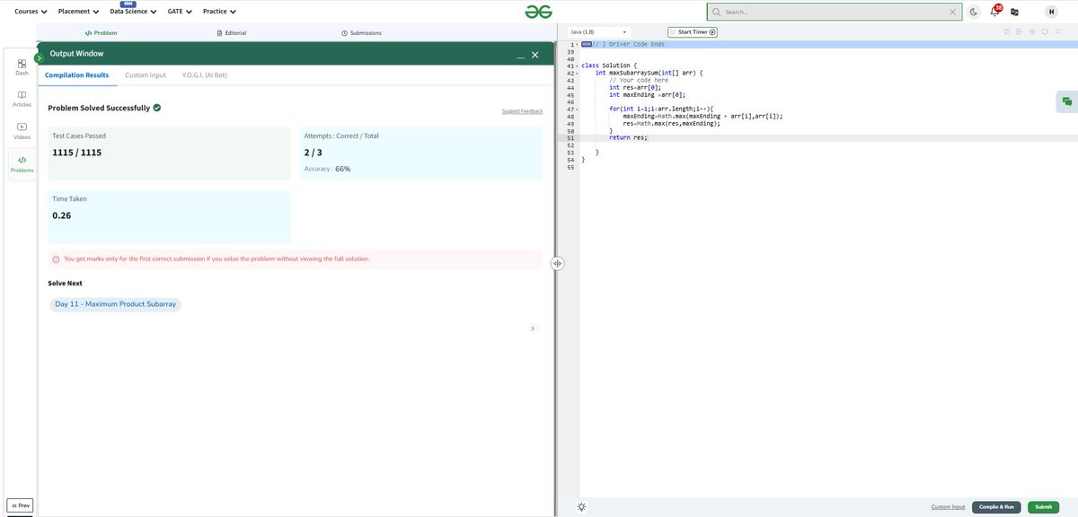Click the '66%' accuracy value
Image resolution: width=1078 pixels, height=517 pixels.
click(x=342, y=169)
